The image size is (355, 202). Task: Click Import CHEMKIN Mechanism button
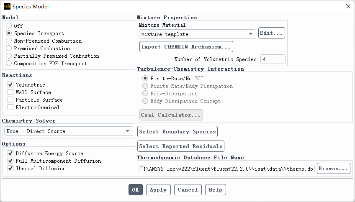pyautogui.click(x=186, y=47)
